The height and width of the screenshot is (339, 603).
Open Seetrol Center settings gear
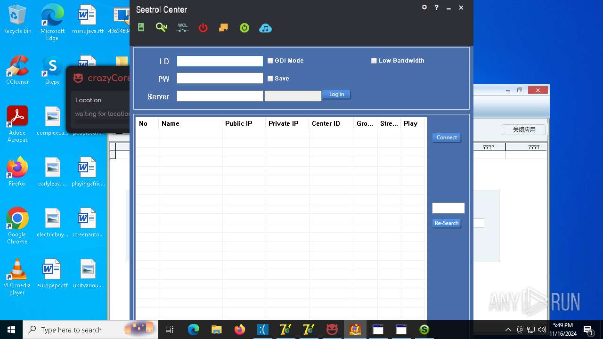(x=424, y=8)
